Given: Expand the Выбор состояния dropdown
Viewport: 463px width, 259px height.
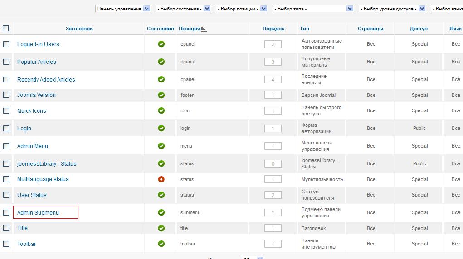Looking at the screenshot, I should click(x=183, y=9).
